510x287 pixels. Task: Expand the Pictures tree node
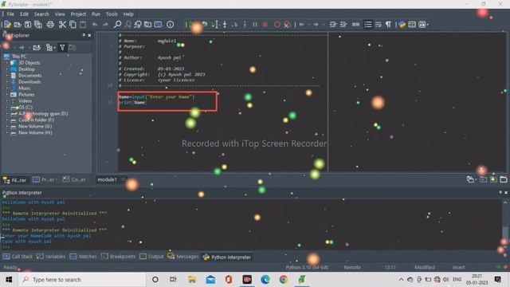(7, 95)
